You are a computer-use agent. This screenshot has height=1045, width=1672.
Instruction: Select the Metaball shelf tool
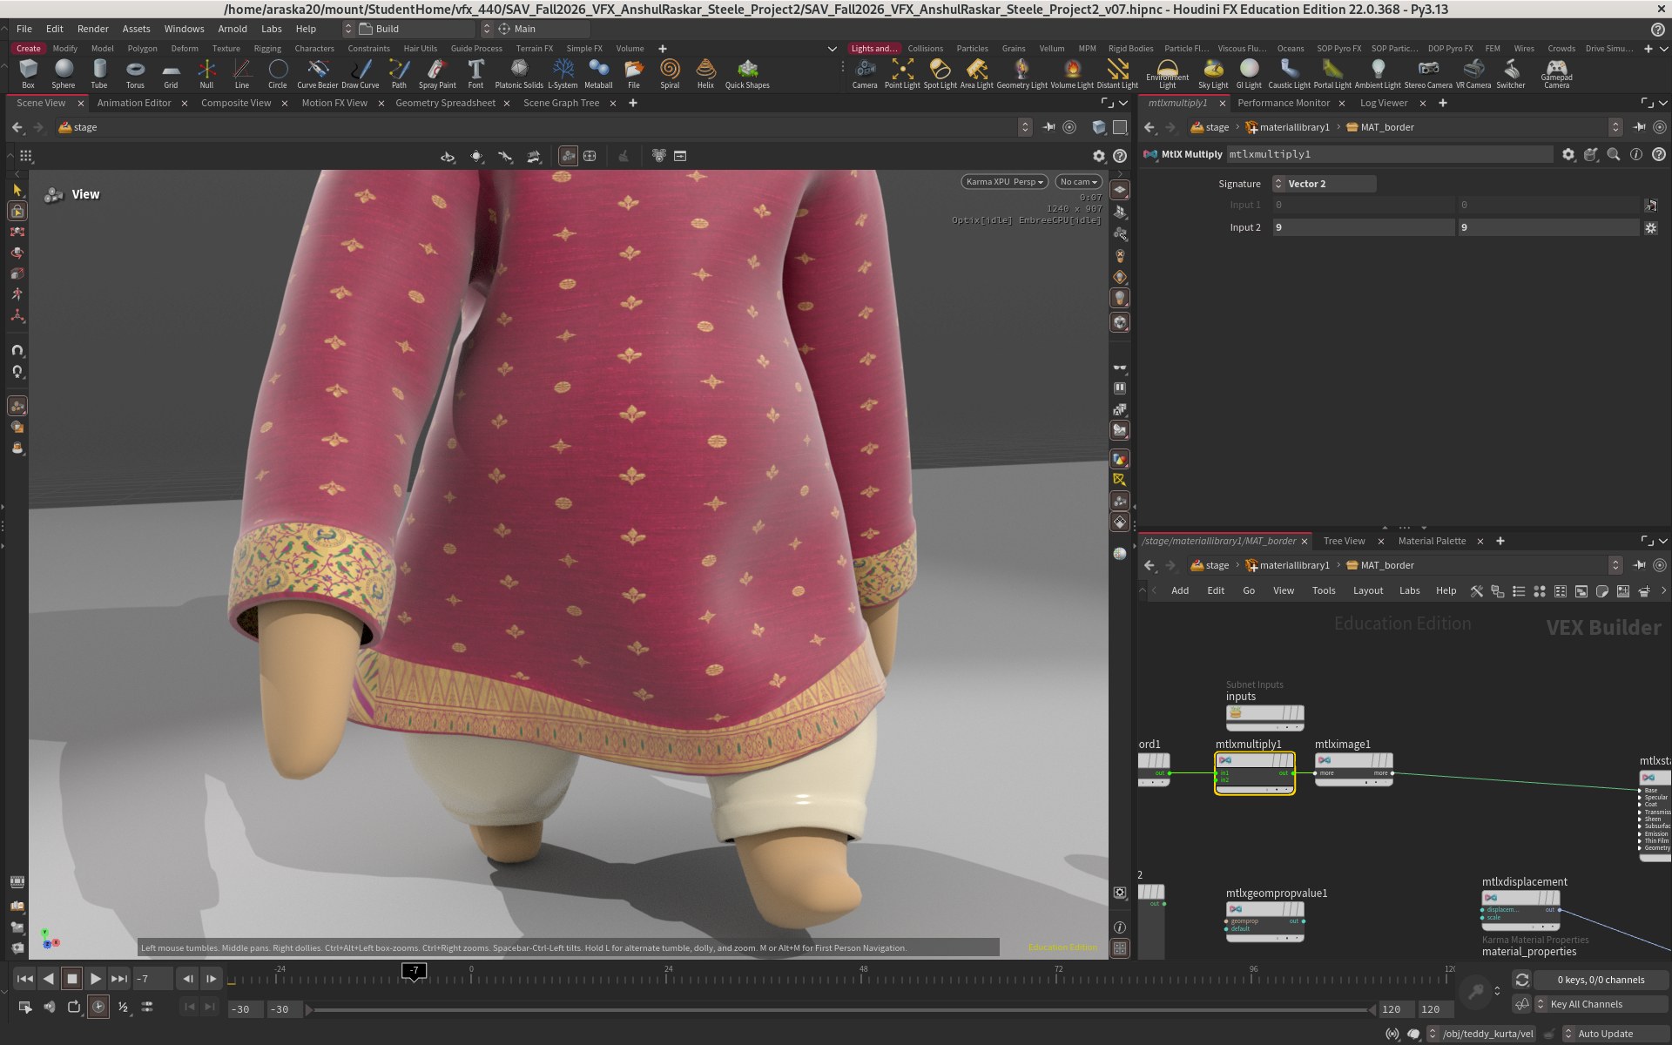[x=598, y=73]
